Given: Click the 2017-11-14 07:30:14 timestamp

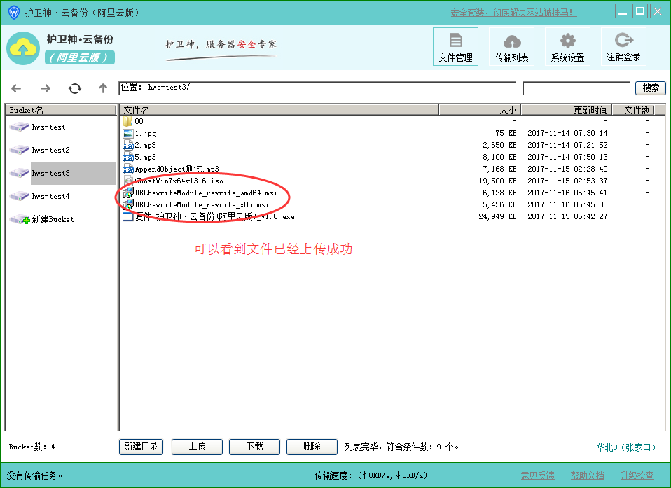Looking at the screenshot, I should [567, 134].
